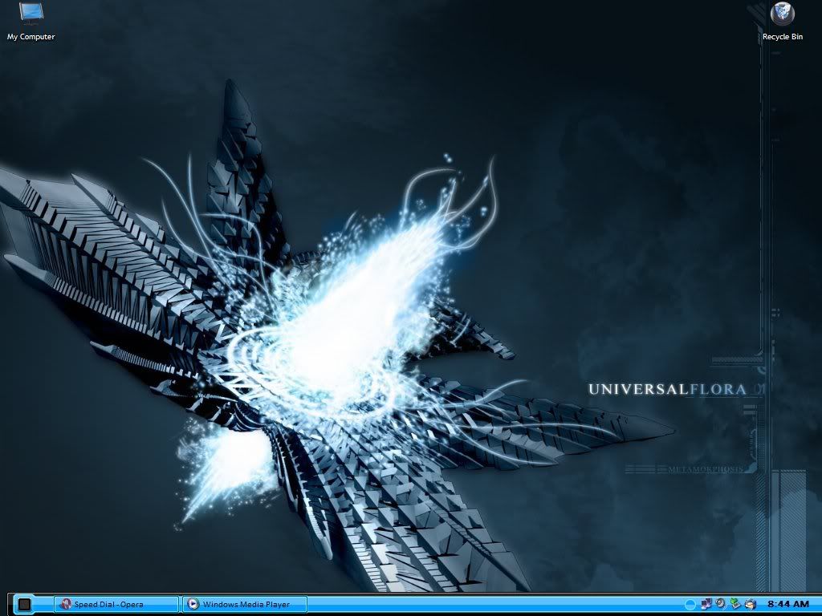Click the Opera icon in the taskbar button

click(x=66, y=604)
